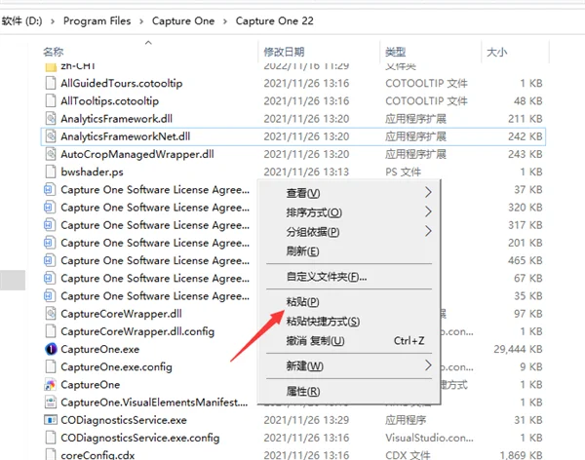Go to Capture One breadcrumb folder
The height and width of the screenshot is (460, 585).
coord(183,20)
